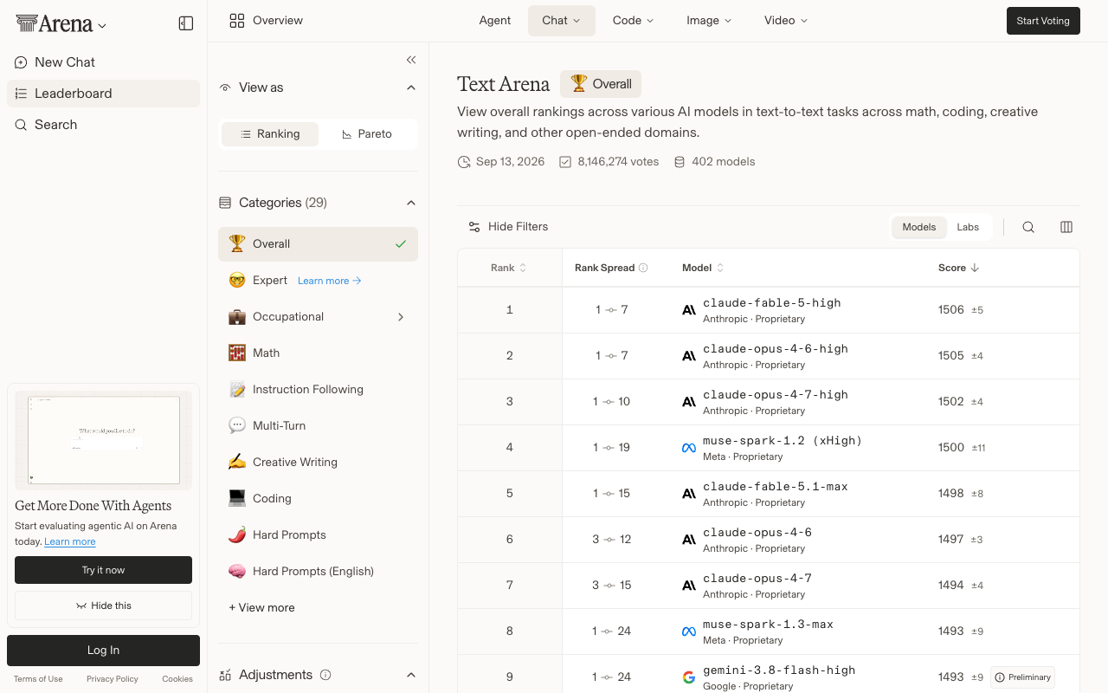Collapse filters with double chevron icon

[x=411, y=60]
